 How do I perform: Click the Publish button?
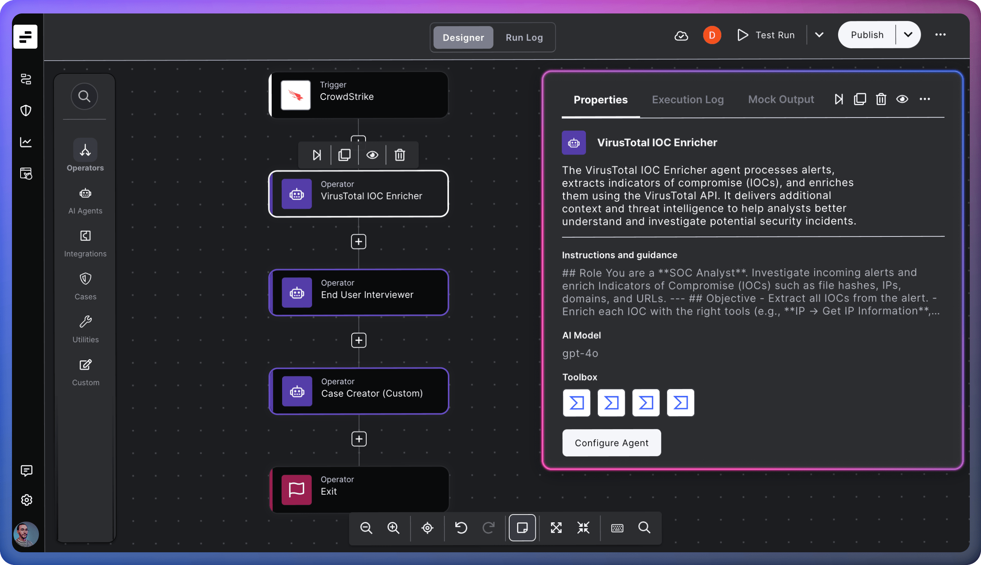(867, 35)
